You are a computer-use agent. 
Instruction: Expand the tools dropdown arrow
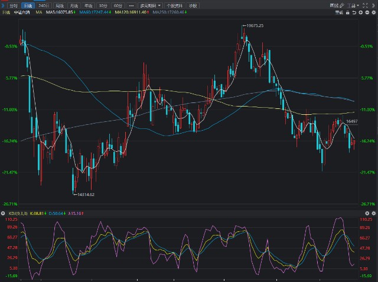358,5
